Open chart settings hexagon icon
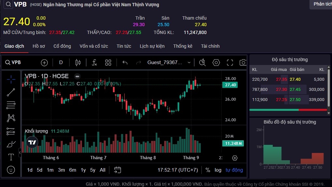 click(216, 62)
